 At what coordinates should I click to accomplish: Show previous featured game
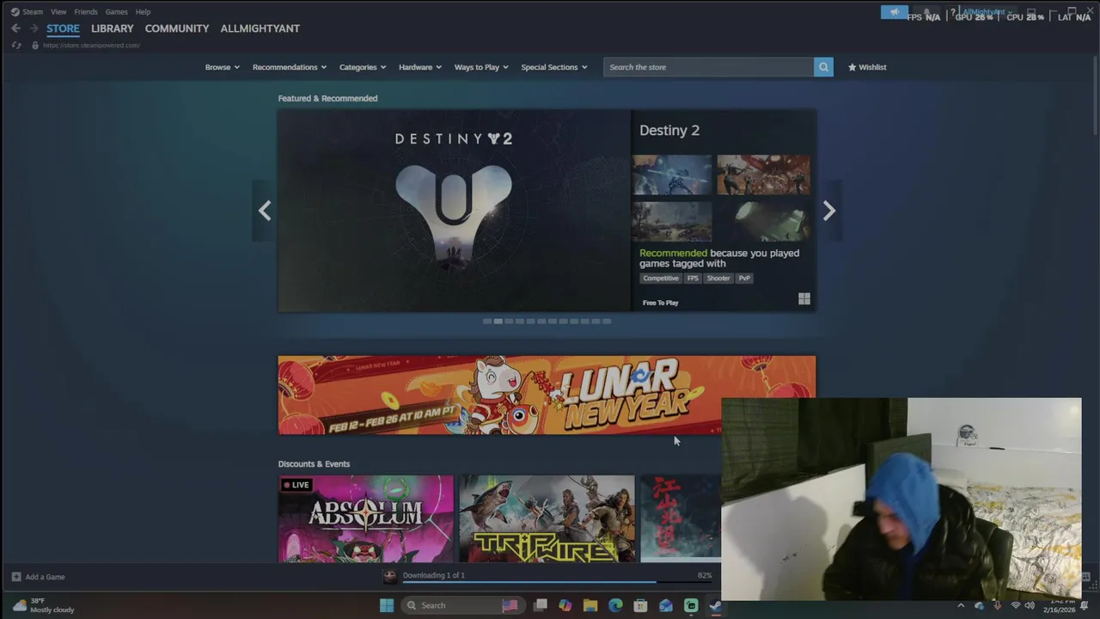[265, 211]
